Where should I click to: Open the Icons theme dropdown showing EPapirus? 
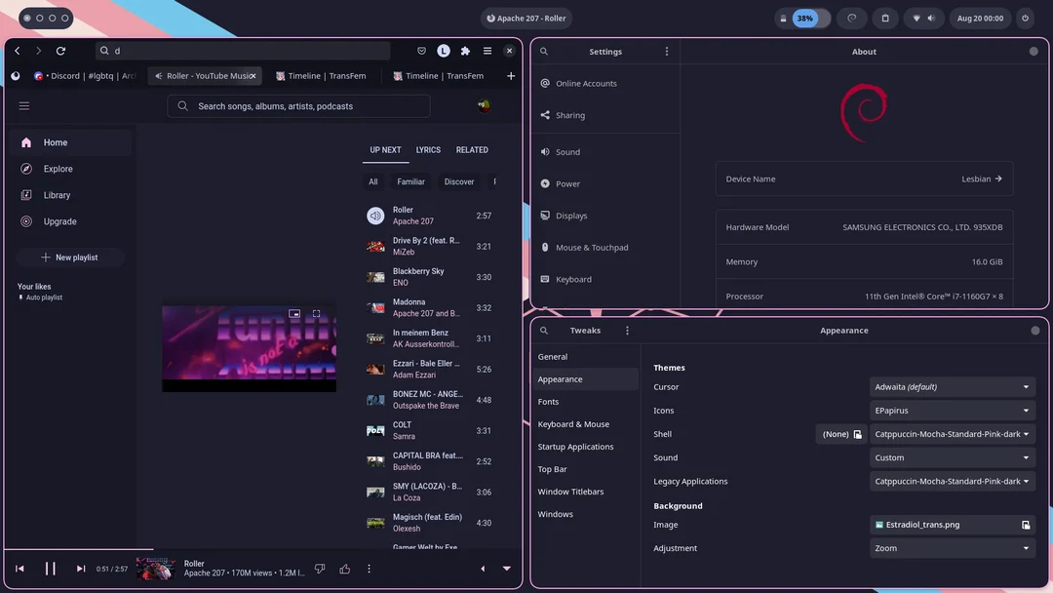point(951,410)
